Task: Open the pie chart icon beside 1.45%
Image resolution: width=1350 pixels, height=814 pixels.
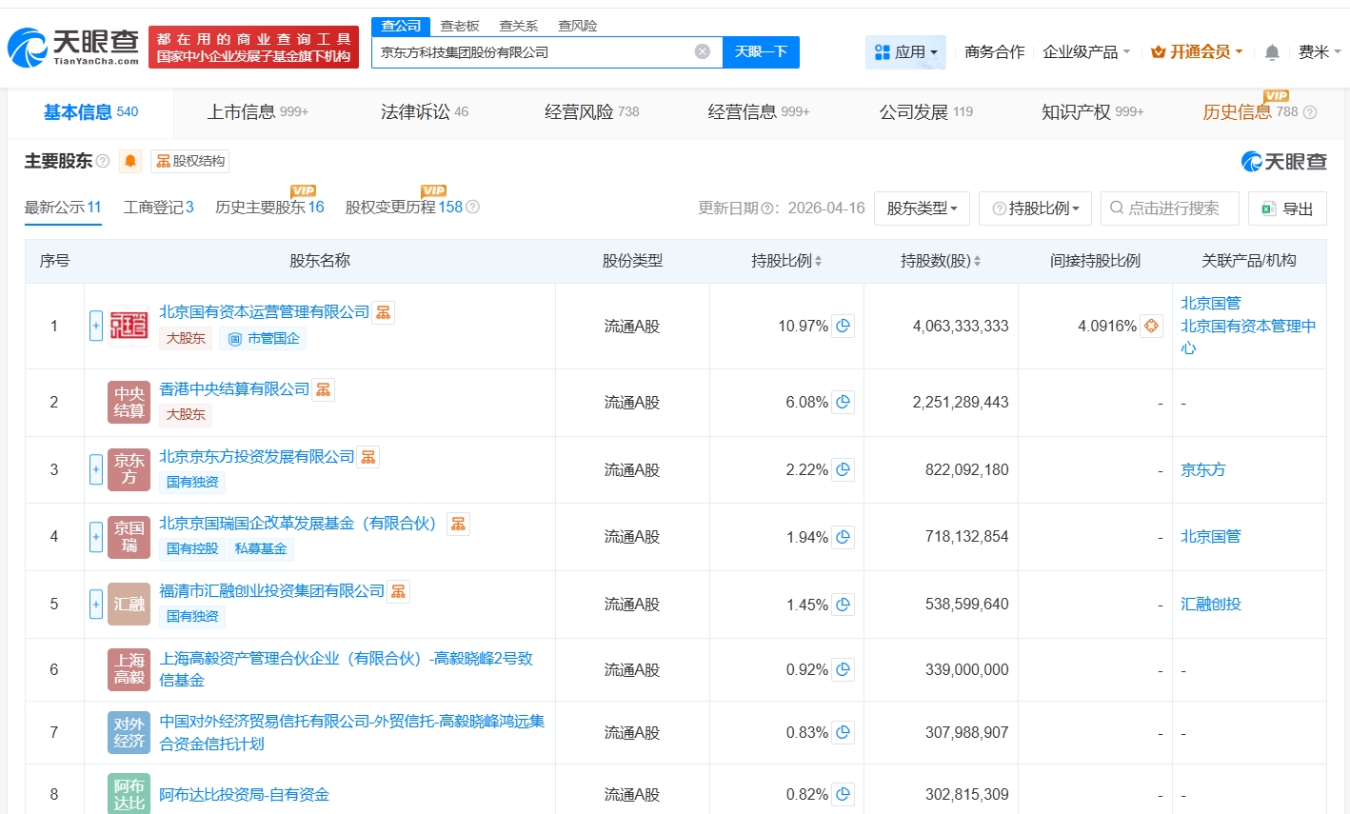Action: tap(843, 604)
